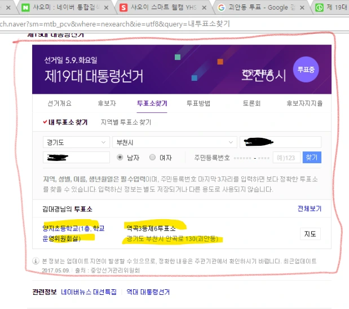Click the 선거일 5.9.화요일 text
The width and height of the screenshot is (349, 309).
click(x=70, y=60)
